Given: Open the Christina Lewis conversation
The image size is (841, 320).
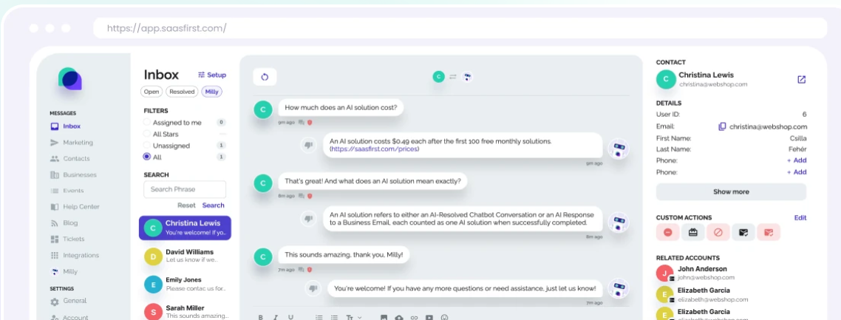Looking at the screenshot, I should pyautogui.click(x=185, y=228).
